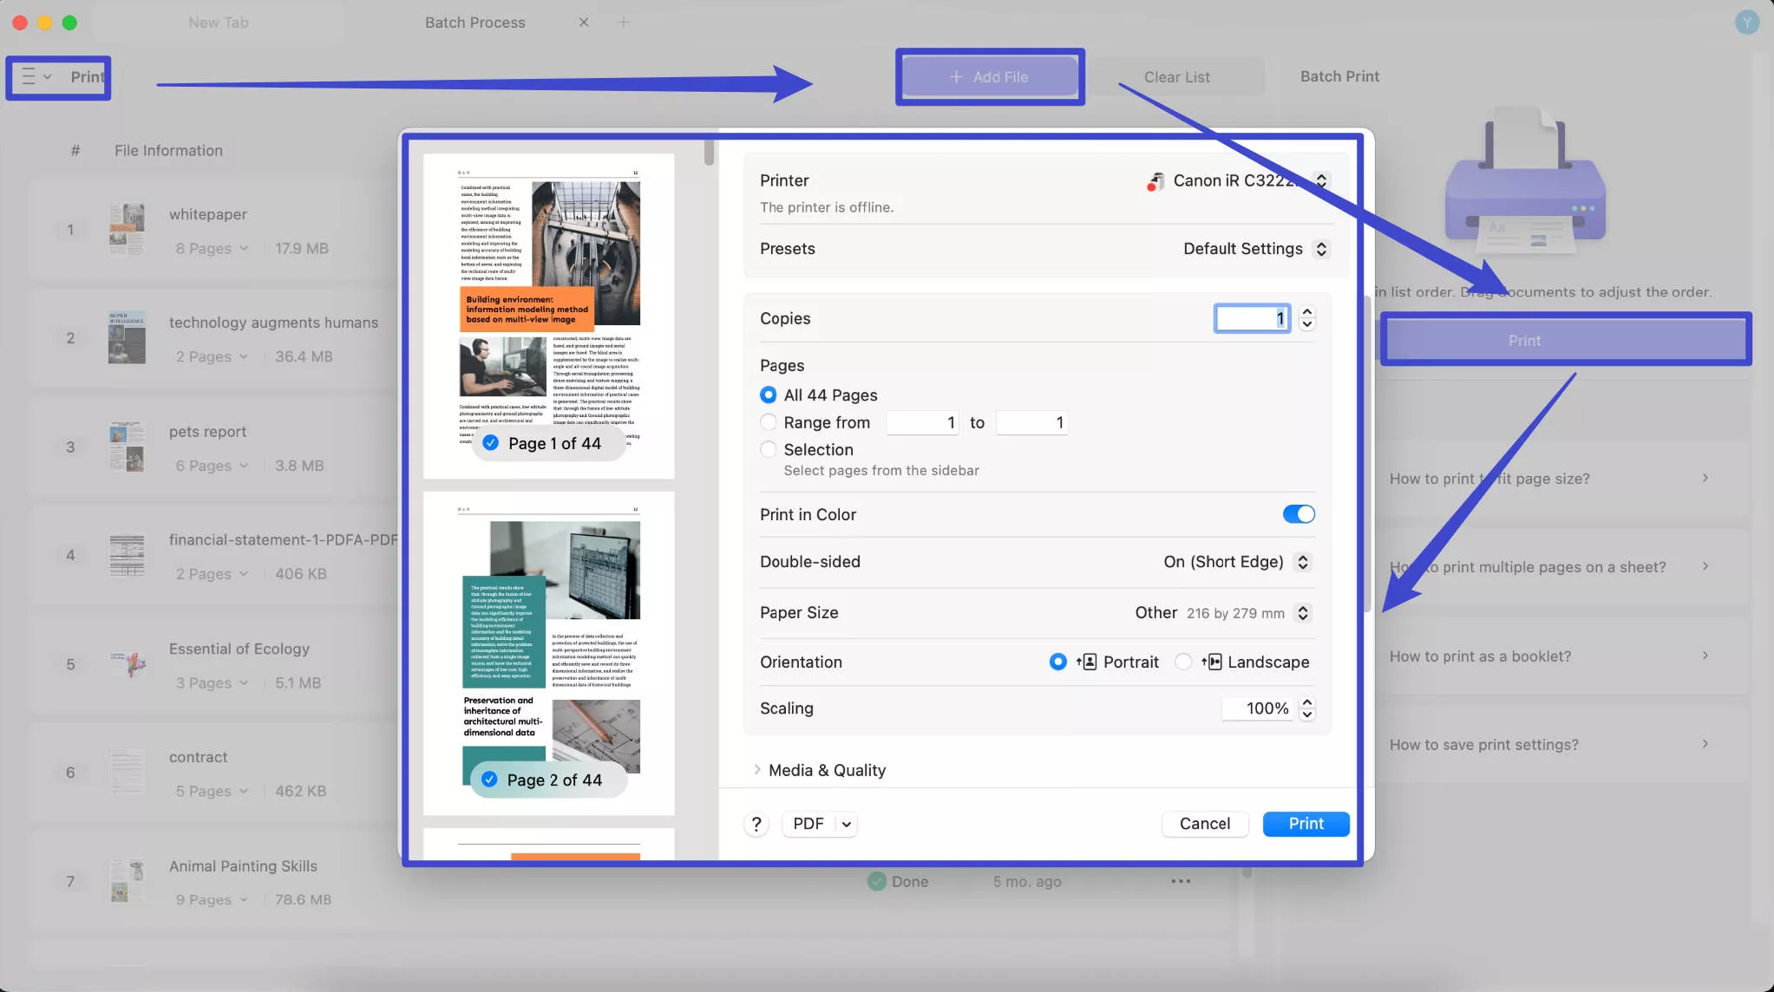The height and width of the screenshot is (992, 1774).
Task: Switch to the New Tab tab
Action: (x=218, y=23)
